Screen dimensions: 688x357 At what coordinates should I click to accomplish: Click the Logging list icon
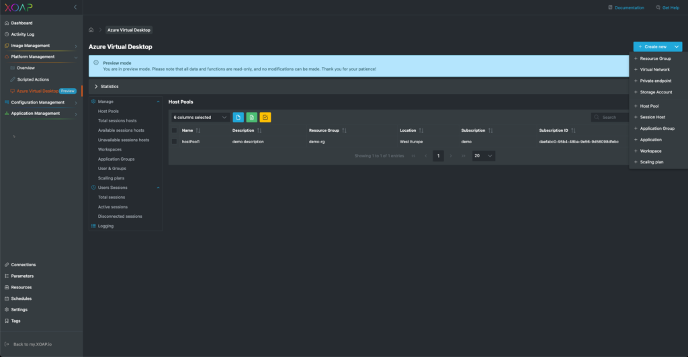point(93,226)
